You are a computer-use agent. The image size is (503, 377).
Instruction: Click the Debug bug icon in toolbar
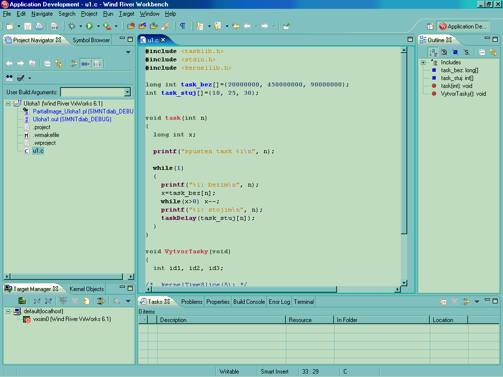tap(72, 26)
